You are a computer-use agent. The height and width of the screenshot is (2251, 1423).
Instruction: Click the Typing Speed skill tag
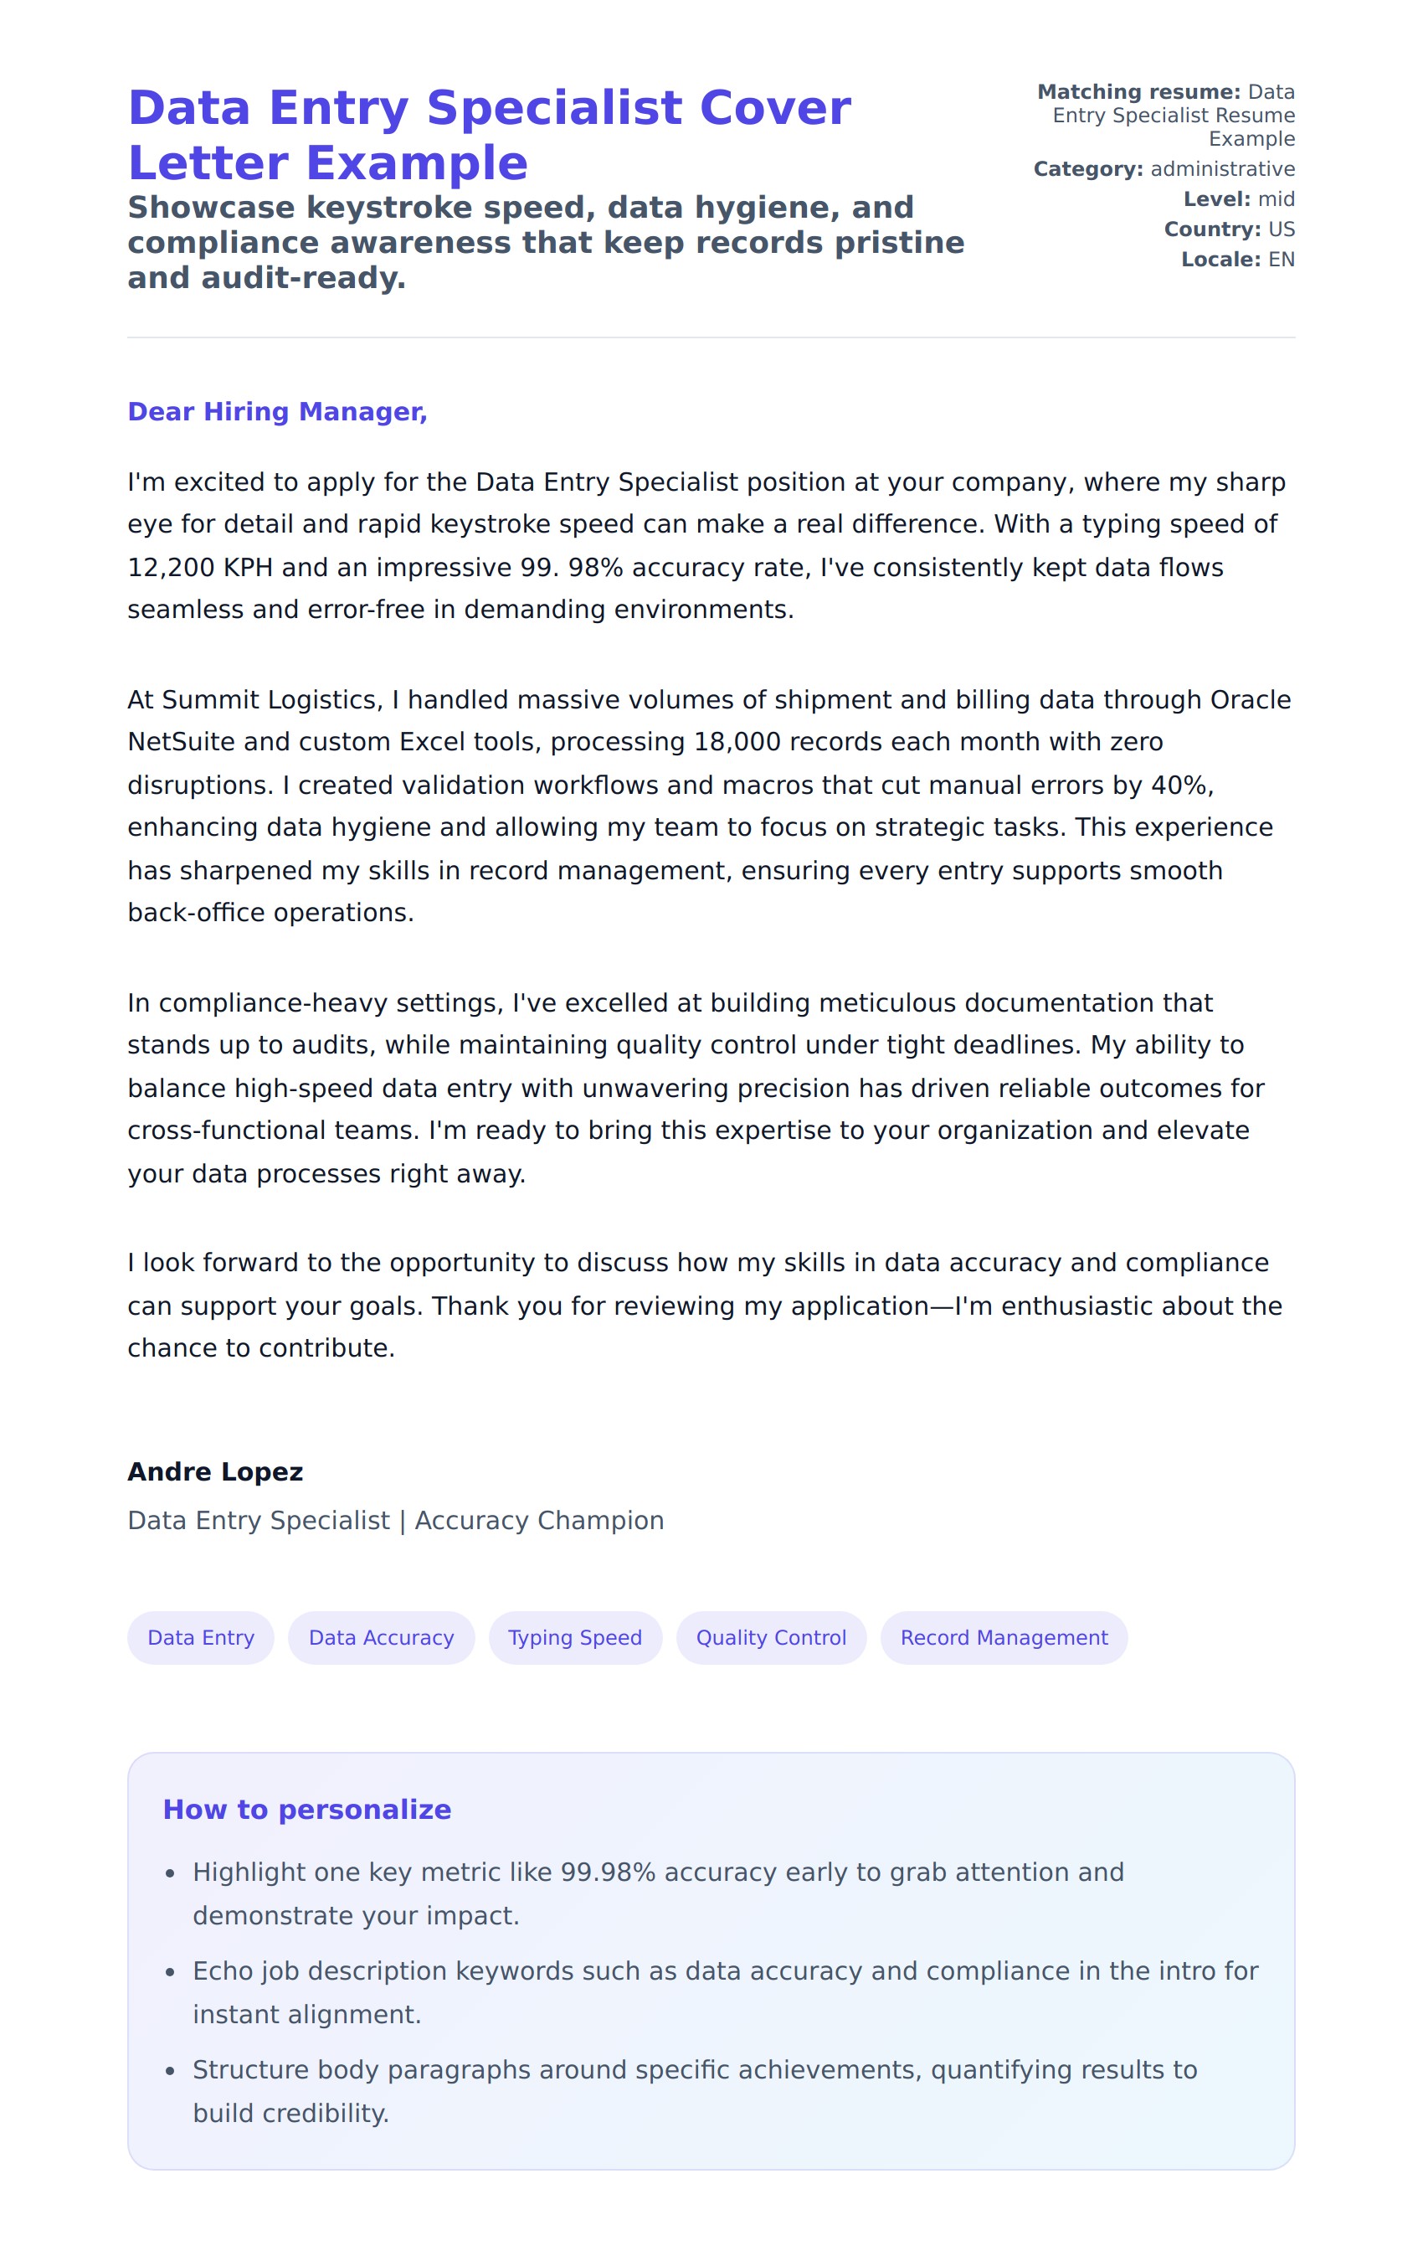point(574,1638)
